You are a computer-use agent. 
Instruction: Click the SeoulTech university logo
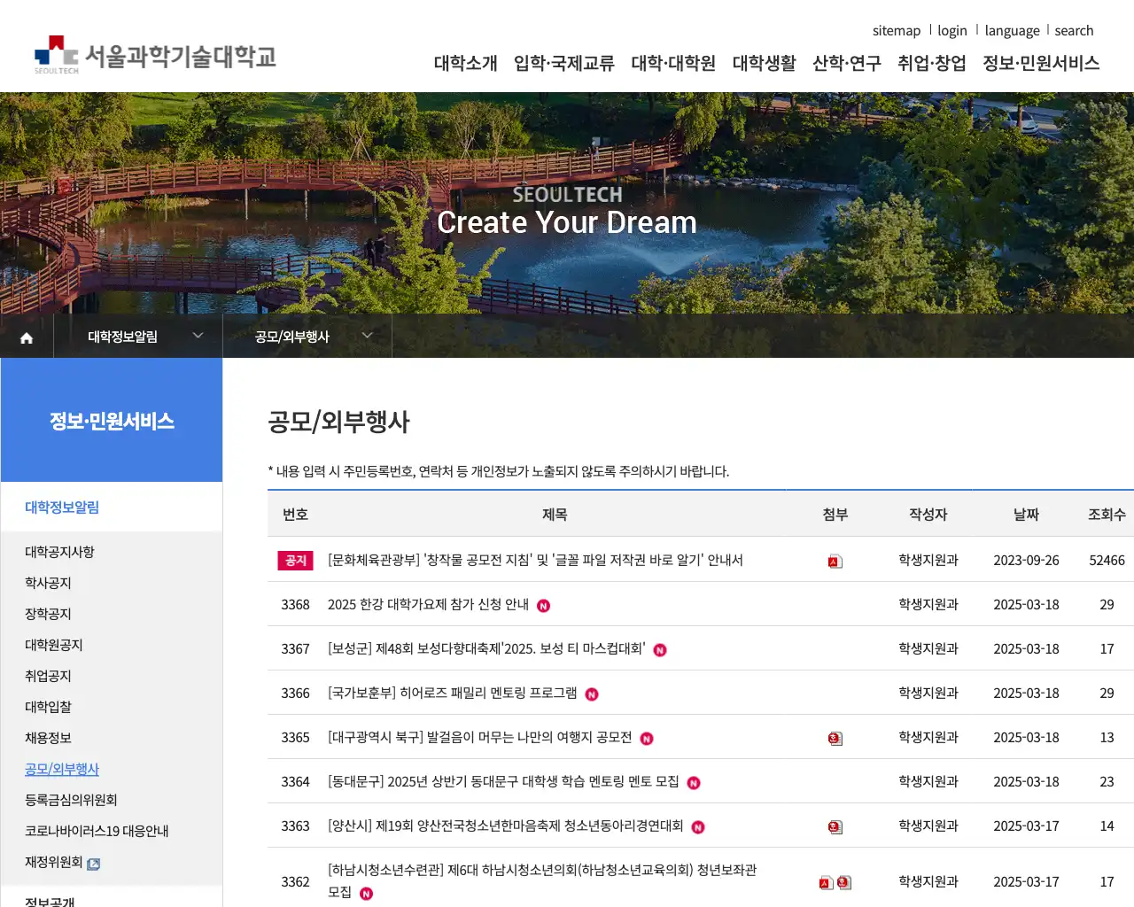click(x=155, y=56)
